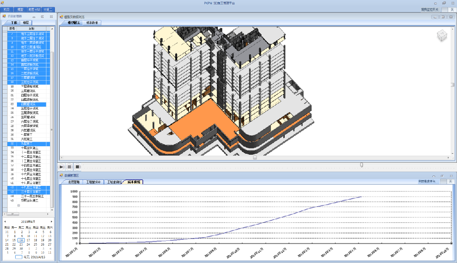Pause the construction simulation

tap(69, 167)
